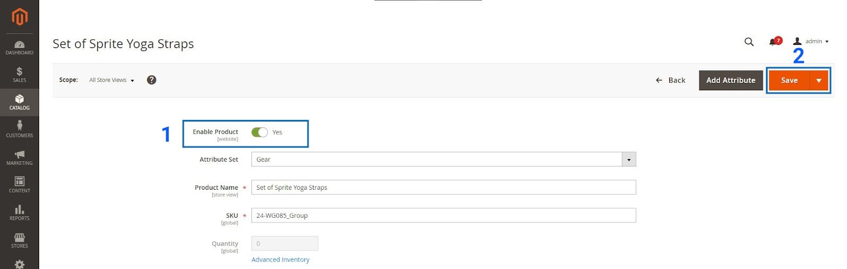Click the Save button

[789, 80]
